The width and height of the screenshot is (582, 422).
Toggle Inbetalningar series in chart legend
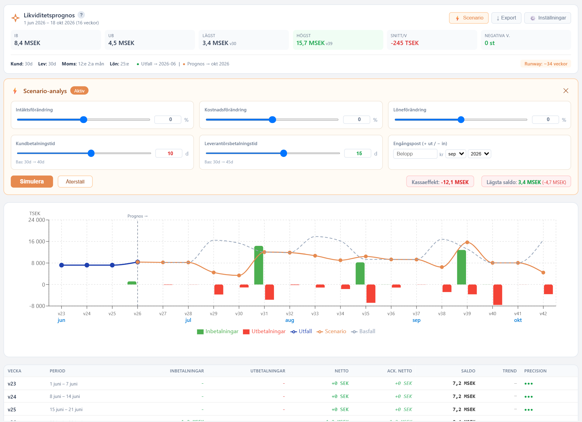(x=218, y=331)
